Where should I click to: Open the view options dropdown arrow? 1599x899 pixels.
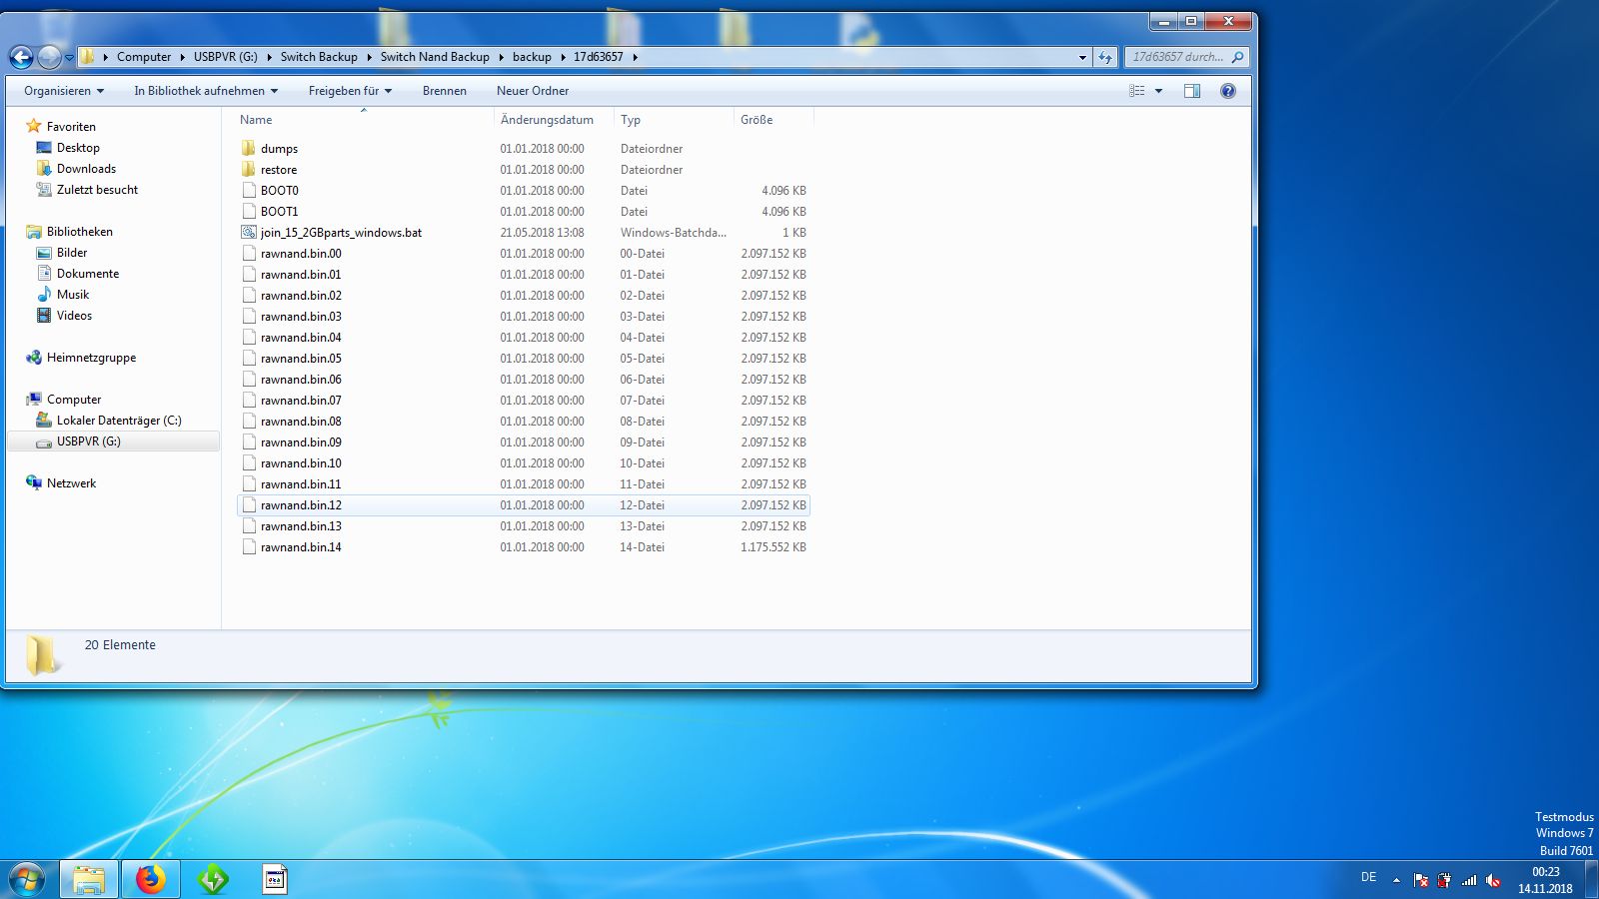[x=1159, y=91]
